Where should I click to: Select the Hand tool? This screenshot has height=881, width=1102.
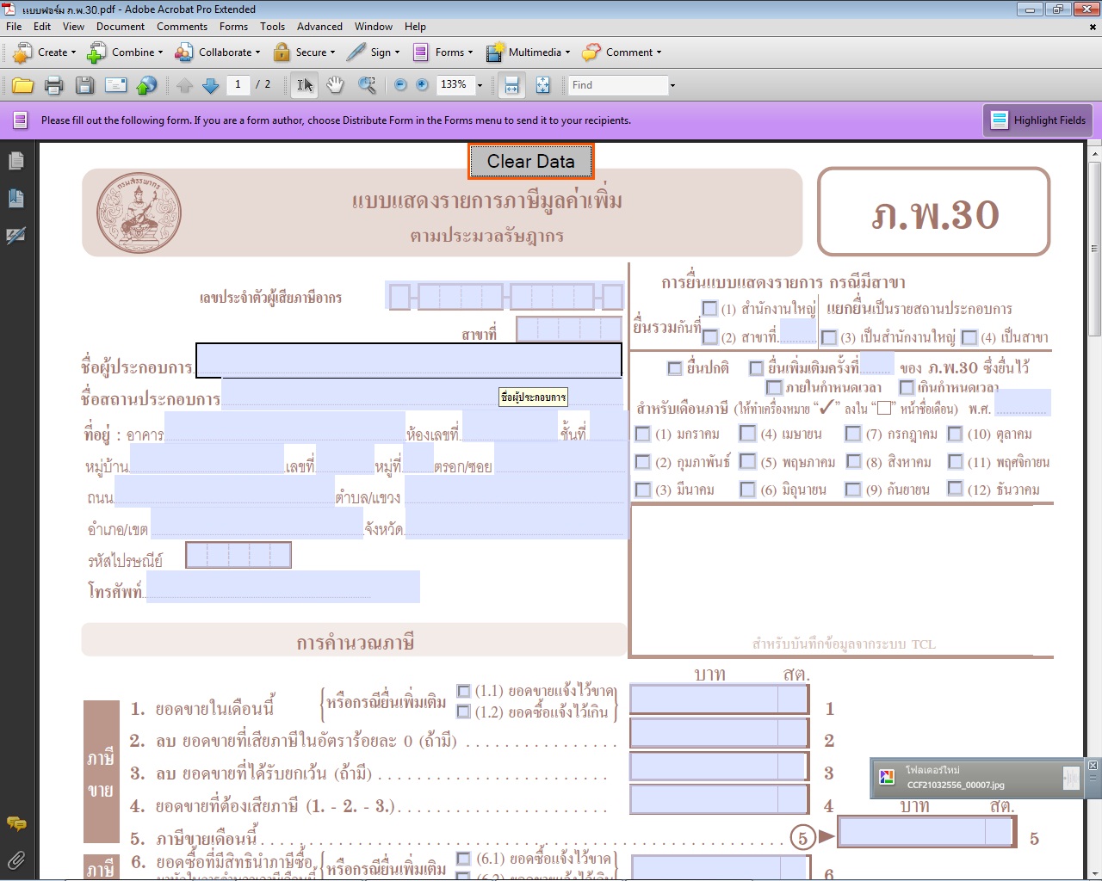click(335, 85)
